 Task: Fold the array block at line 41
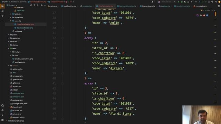[63, 83]
